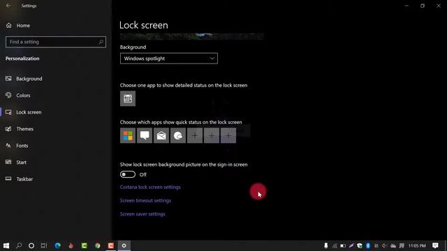Select the Mail quick status tile
The image size is (447, 251).
click(161, 135)
